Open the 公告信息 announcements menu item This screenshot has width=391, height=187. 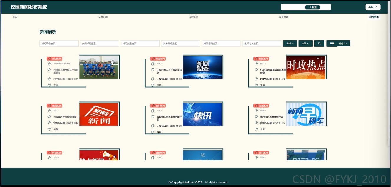click(x=193, y=17)
